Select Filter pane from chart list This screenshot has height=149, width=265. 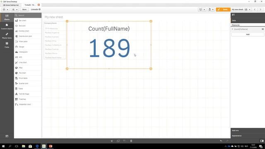(28, 41)
